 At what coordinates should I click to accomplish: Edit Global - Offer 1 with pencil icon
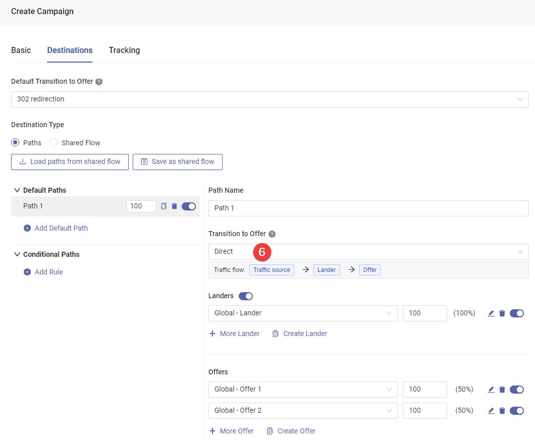click(x=491, y=390)
